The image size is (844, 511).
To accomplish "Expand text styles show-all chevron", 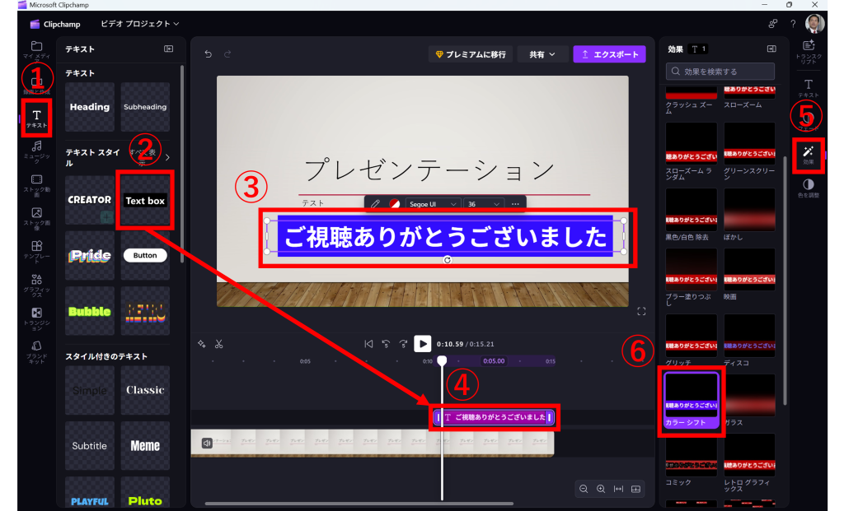I will pos(167,157).
